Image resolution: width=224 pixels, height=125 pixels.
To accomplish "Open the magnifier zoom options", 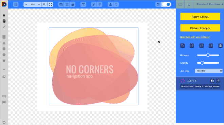I will 44,4.
